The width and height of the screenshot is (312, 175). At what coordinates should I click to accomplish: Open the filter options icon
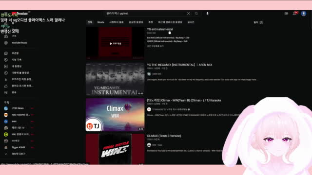[x=261, y=22]
